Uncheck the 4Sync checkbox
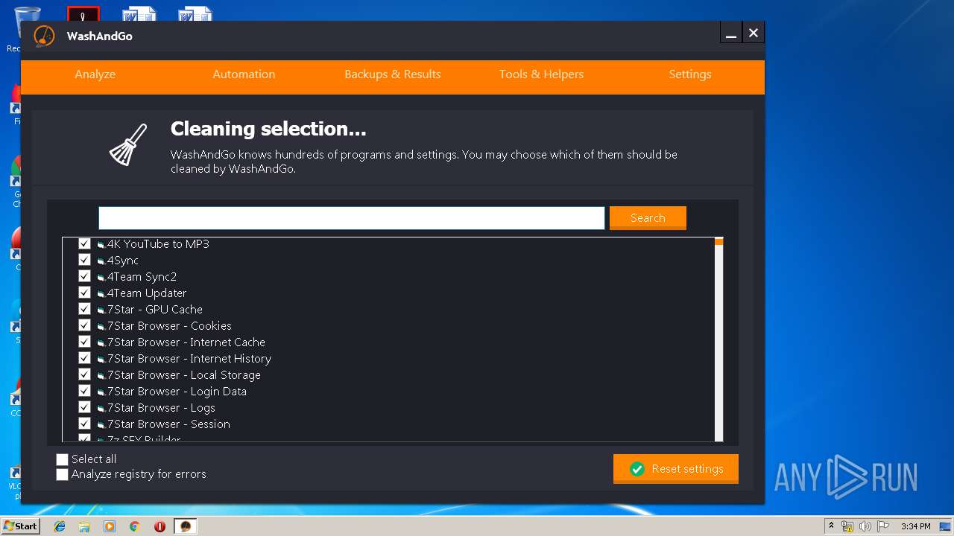 (84, 260)
